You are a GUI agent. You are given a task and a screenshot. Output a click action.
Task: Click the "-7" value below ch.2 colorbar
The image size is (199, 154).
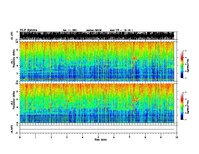click(185, 120)
